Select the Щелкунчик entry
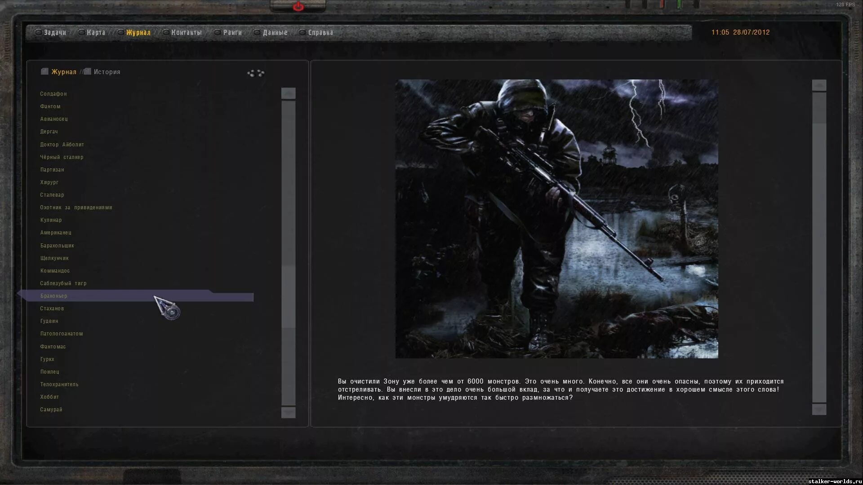 (x=54, y=258)
